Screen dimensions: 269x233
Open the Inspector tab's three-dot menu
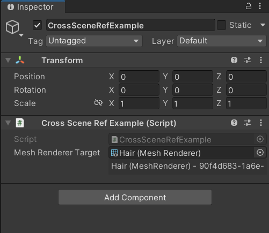pos(260,6)
